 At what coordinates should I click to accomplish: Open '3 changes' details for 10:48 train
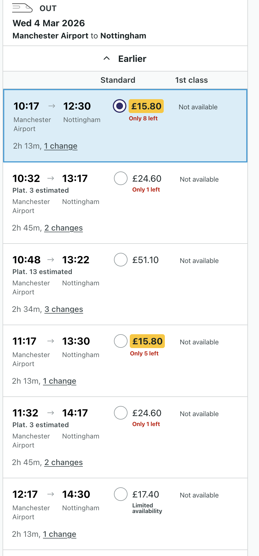(64, 309)
